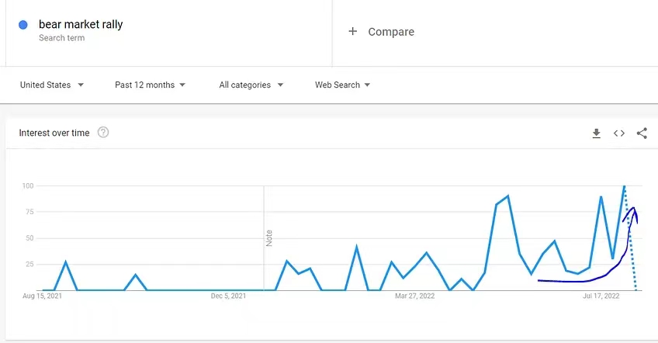Download the Interest over time data

point(596,133)
